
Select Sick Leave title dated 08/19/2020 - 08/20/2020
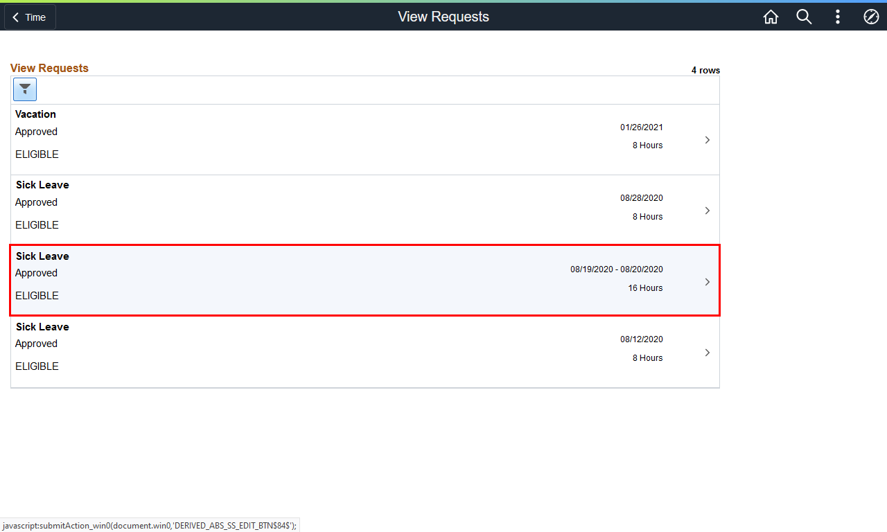tap(42, 256)
